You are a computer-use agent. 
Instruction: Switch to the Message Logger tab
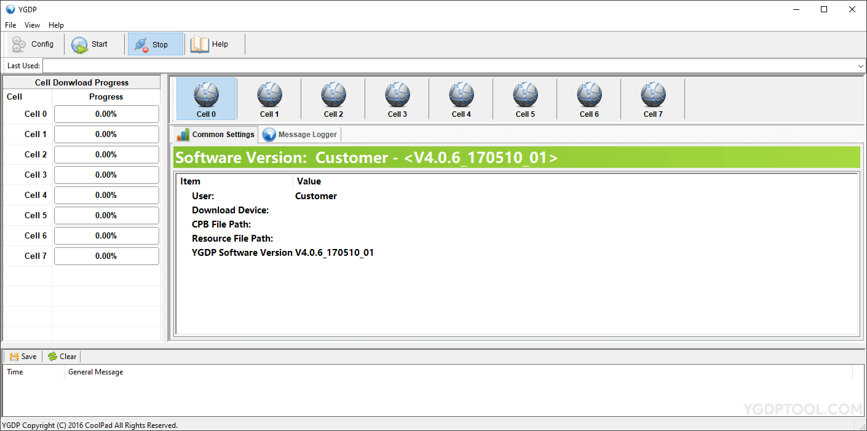pyautogui.click(x=300, y=135)
